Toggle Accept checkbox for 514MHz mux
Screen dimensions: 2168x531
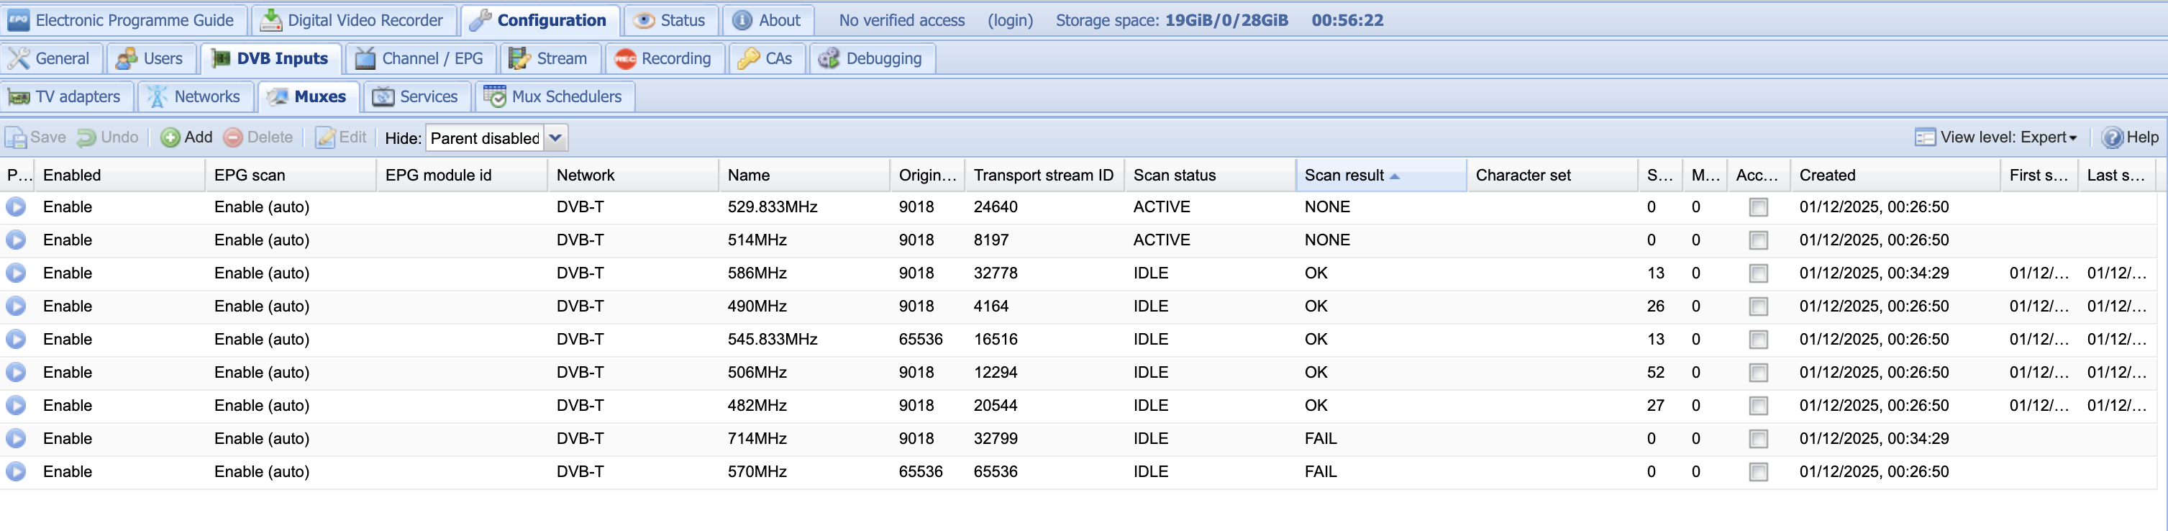(1757, 240)
